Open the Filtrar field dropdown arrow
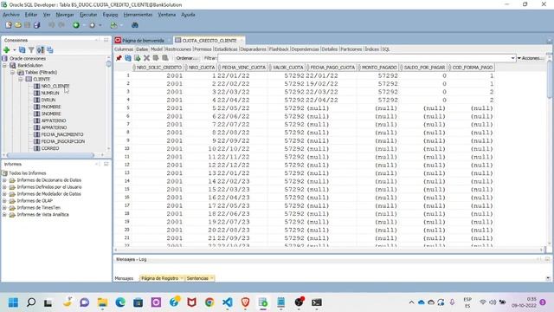This screenshot has width=554, height=312. coord(512,58)
